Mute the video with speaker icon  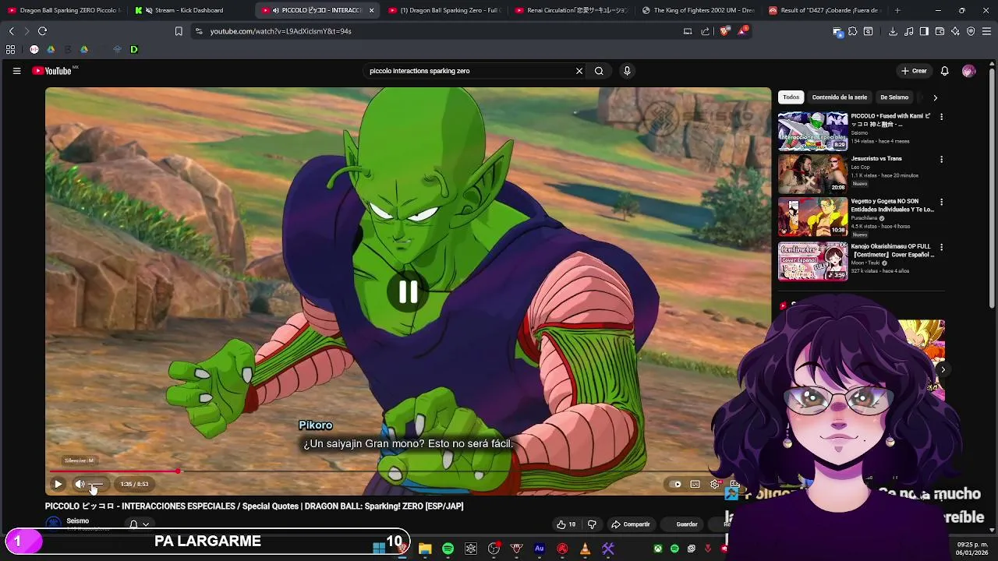79,484
